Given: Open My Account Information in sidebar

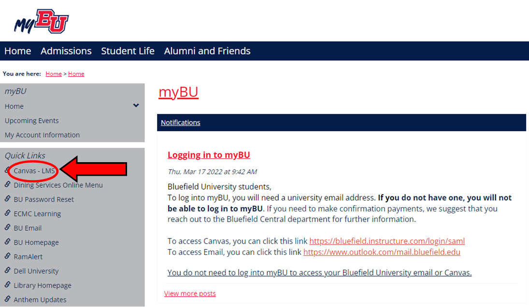Looking at the screenshot, I should pos(42,135).
